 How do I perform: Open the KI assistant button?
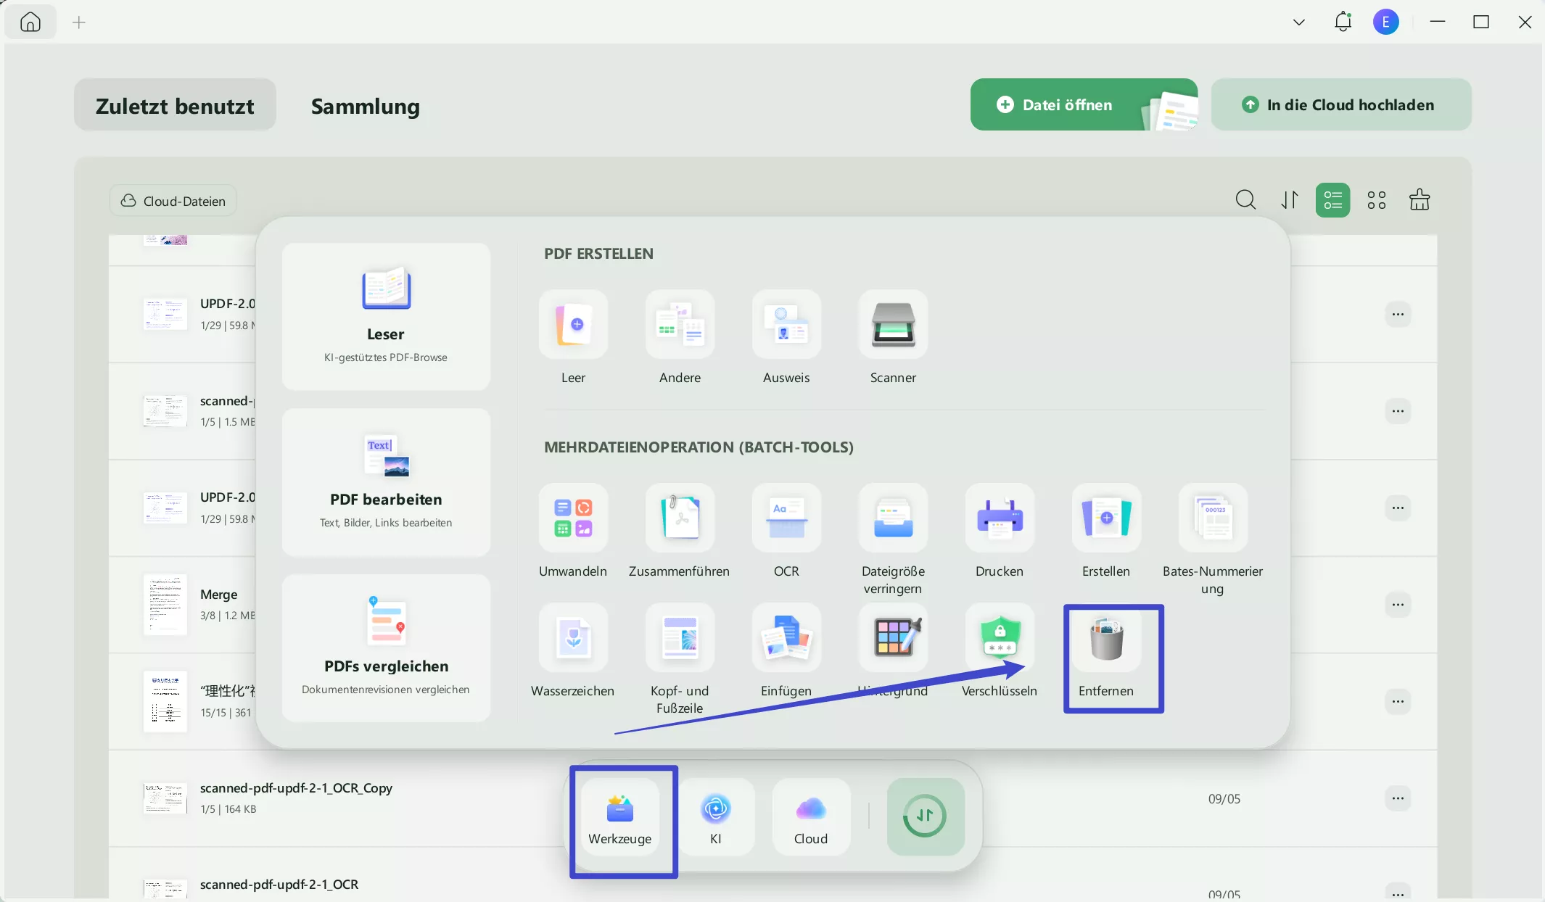(x=716, y=816)
